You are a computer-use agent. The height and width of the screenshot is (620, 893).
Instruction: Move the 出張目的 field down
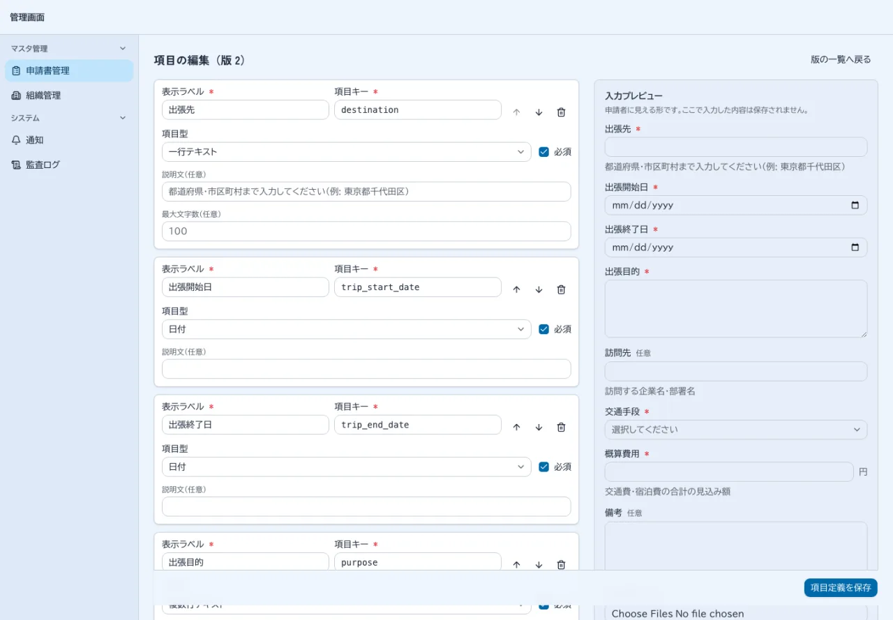[539, 565]
